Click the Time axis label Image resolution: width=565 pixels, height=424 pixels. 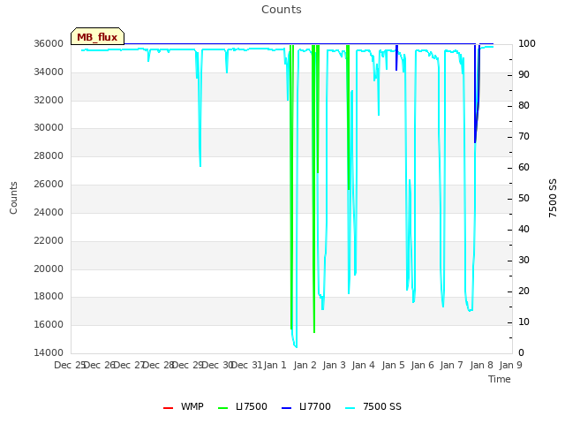click(500, 379)
